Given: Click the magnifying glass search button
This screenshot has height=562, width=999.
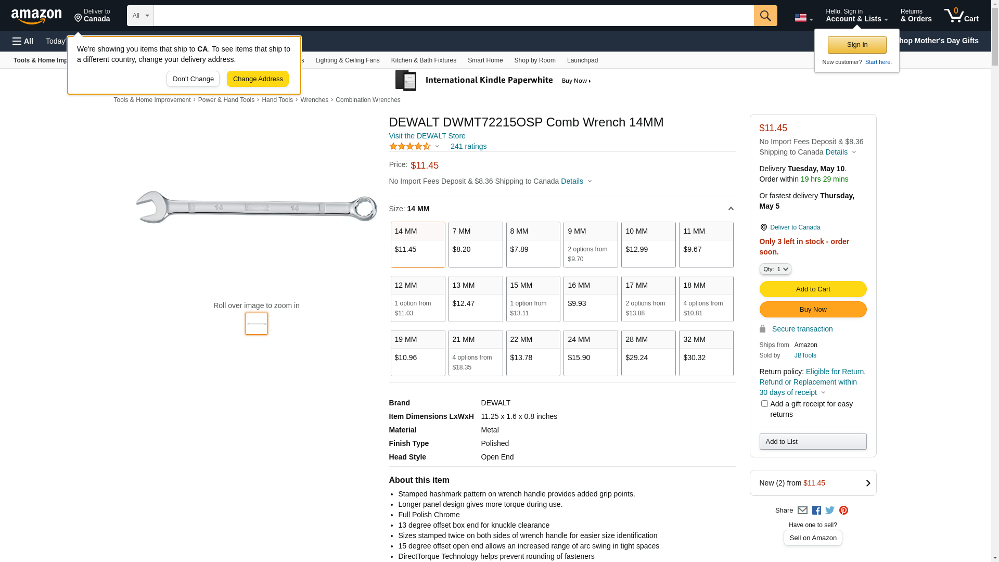Looking at the screenshot, I should click(765, 16).
